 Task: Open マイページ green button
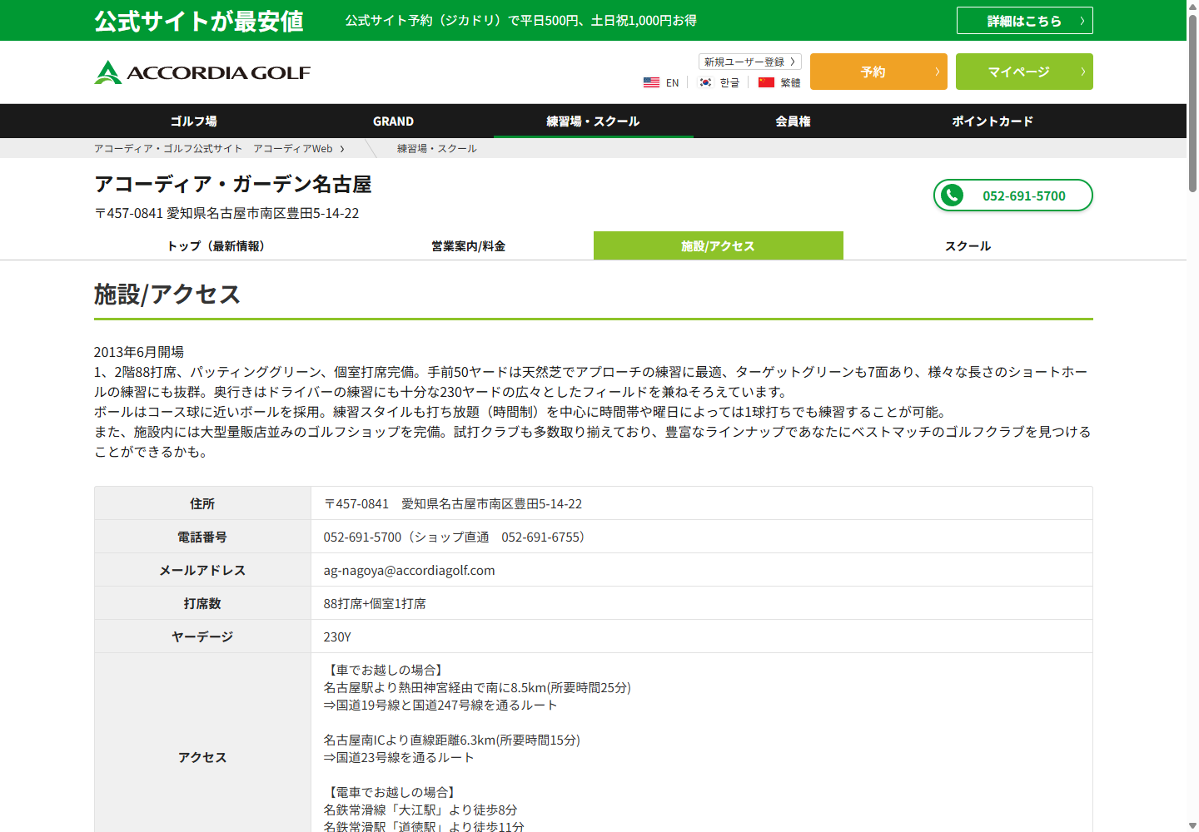pyautogui.click(x=1024, y=72)
